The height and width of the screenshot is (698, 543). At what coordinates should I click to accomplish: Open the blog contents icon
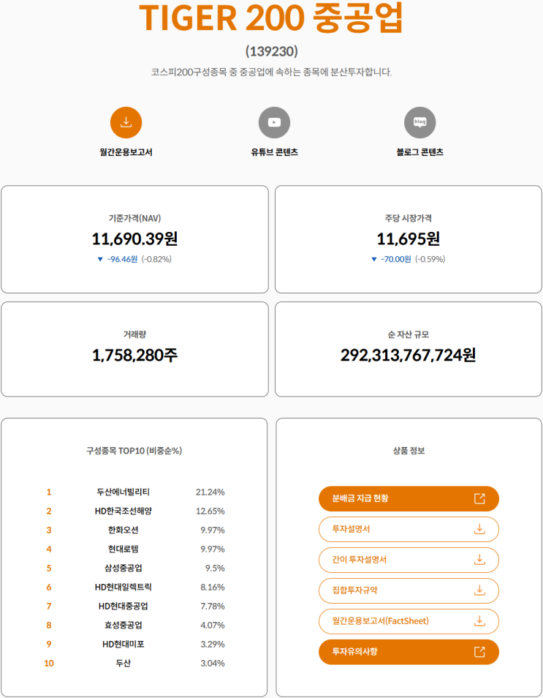[419, 122]
